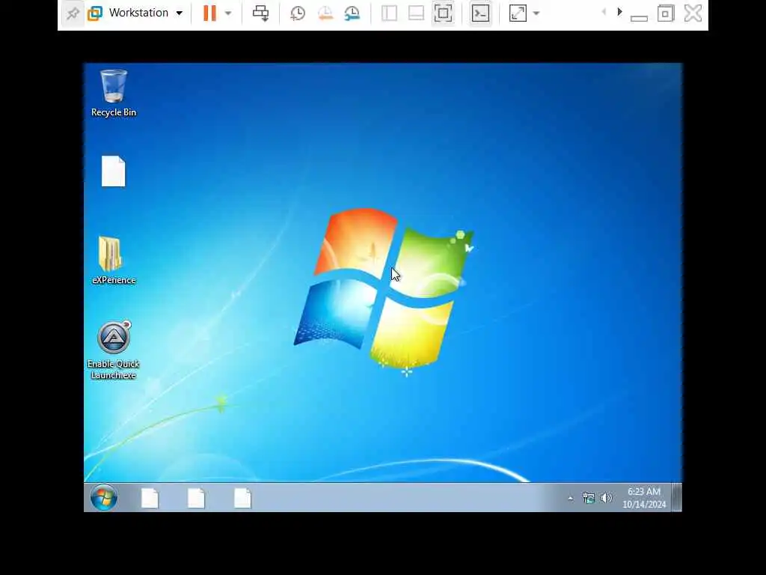Switch to console view
The width and height of the screenshot is (766, 575).
(480, 13)
